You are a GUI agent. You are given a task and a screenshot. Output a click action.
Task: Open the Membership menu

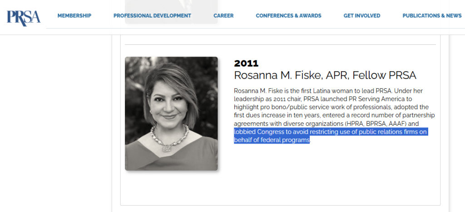[x=74, y=16]
